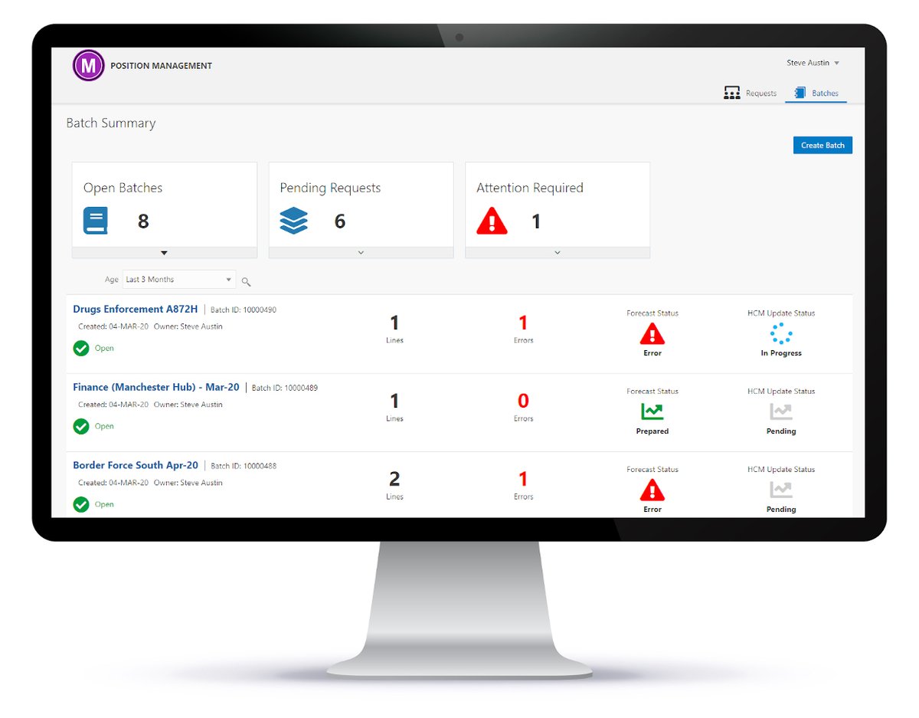Click Batch ID: 10000488 text
Viewport: 919px width, 718px height.
click(x=244, y=466)
